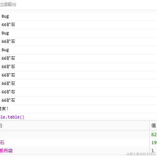This screenshot has height=157, width=157.
Task: Select the value cell showing 1
Action: [x=153, y=151]
